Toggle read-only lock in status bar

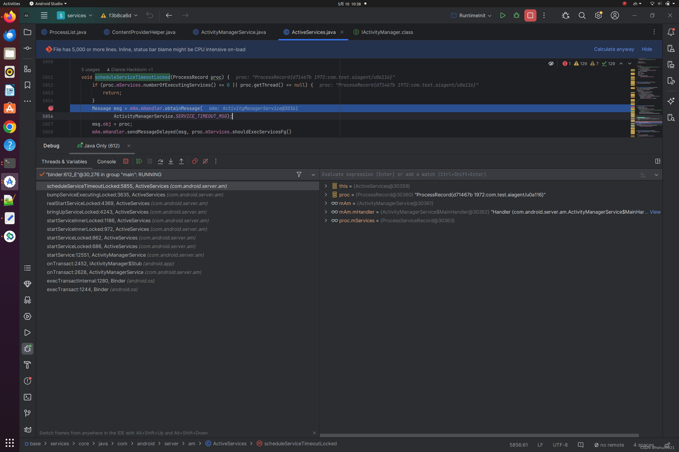[667, 445]
